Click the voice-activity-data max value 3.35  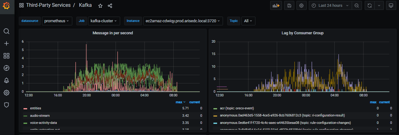(185, 122)
